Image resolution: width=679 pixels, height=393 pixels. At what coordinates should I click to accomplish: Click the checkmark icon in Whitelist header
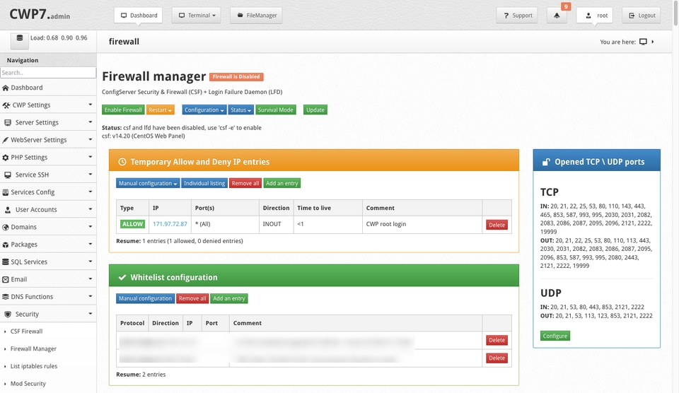point(122,278)
